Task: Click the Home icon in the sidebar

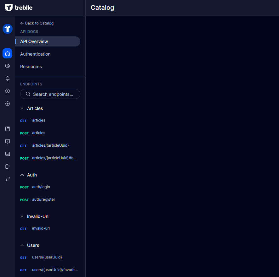Action: tap(8, 53)
